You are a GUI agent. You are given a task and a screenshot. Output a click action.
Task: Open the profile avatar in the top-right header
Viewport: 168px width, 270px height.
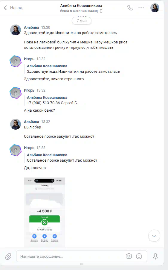[155, 8]
